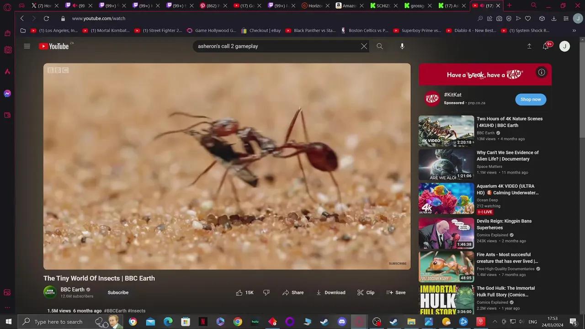This screenshot has width=585, height=329.
Task: Save the video to a playlist
Action: (x=396, y=292)
